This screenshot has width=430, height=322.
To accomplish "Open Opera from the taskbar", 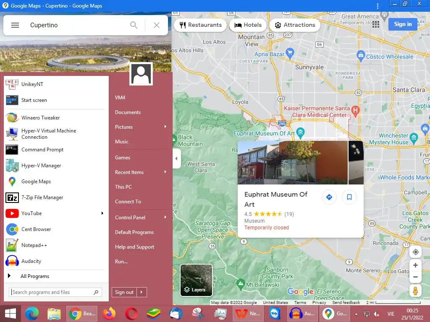I will point(131,314).
